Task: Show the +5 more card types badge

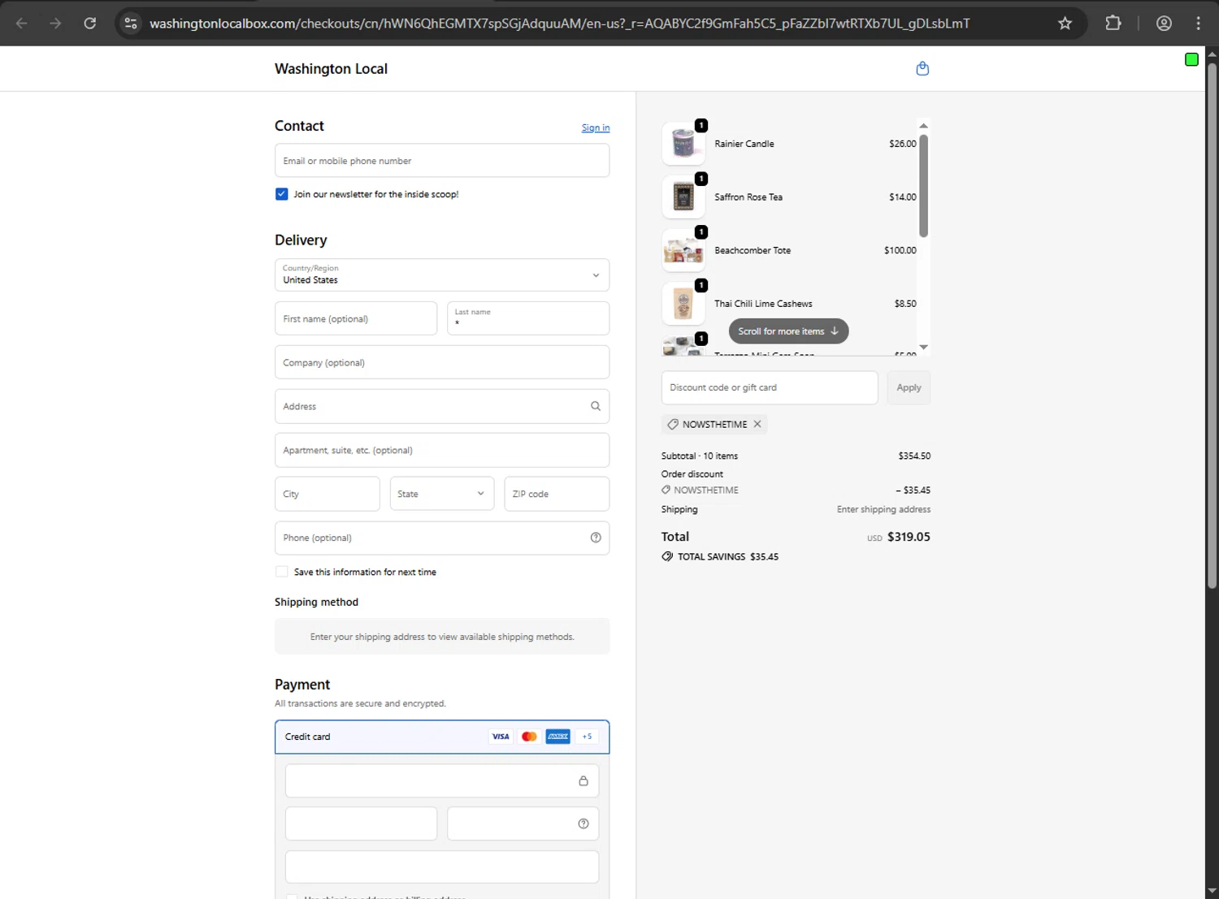Action: [587, 737]
